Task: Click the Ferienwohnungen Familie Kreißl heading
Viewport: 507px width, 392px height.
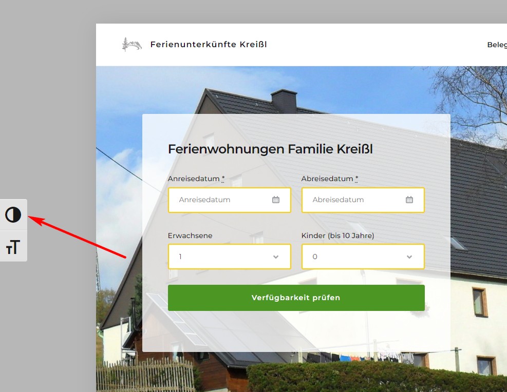Action: 270,149
